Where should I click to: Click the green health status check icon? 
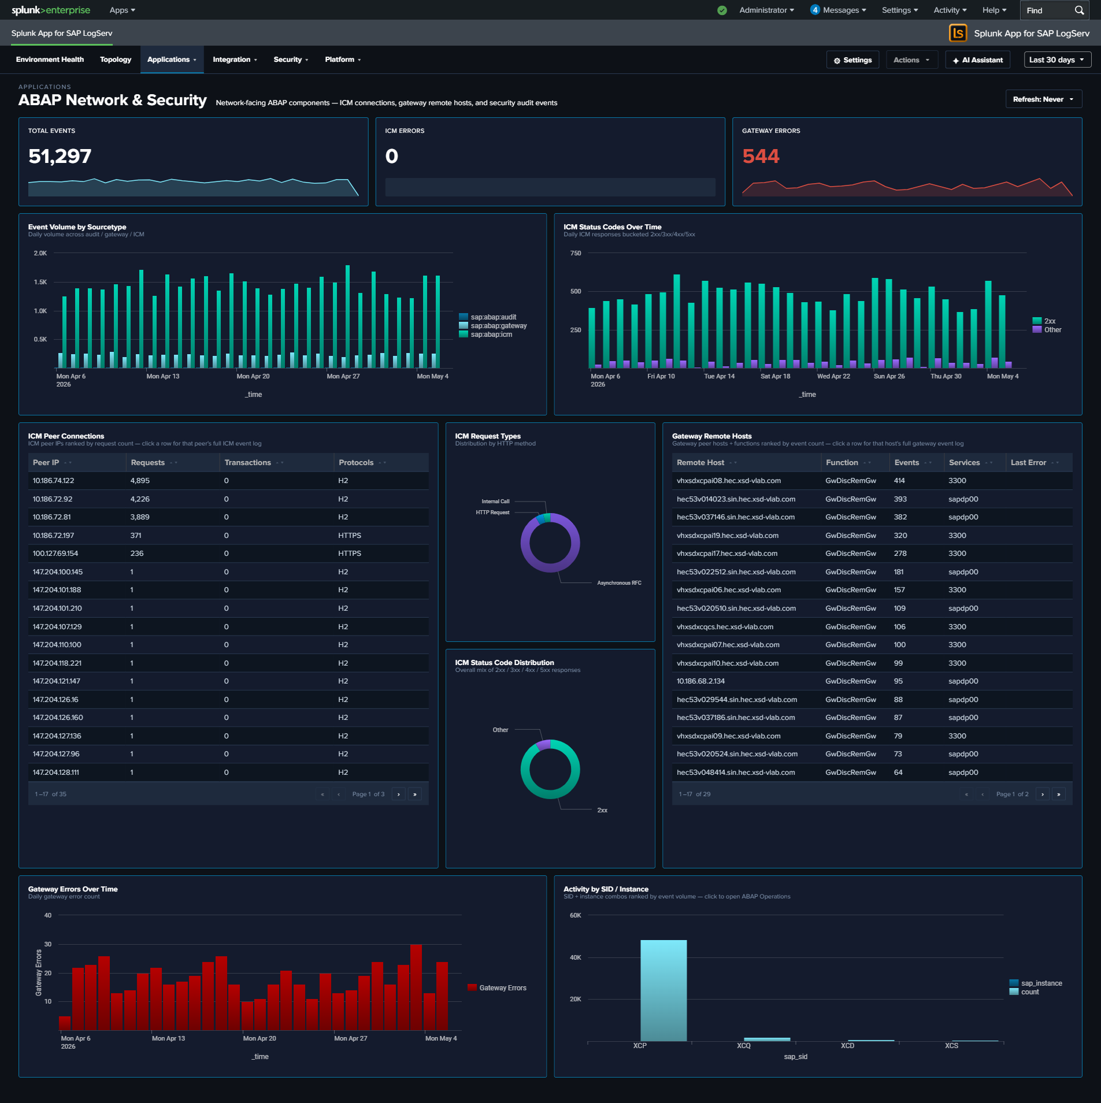coord(722,10)
